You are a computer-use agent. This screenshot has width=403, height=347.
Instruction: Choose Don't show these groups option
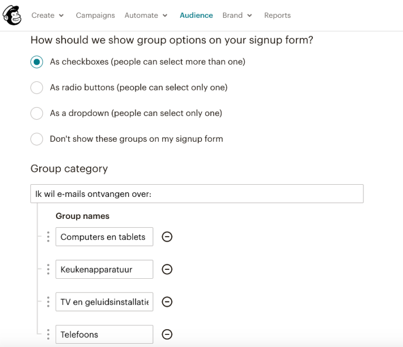click(x=37, y=139)
